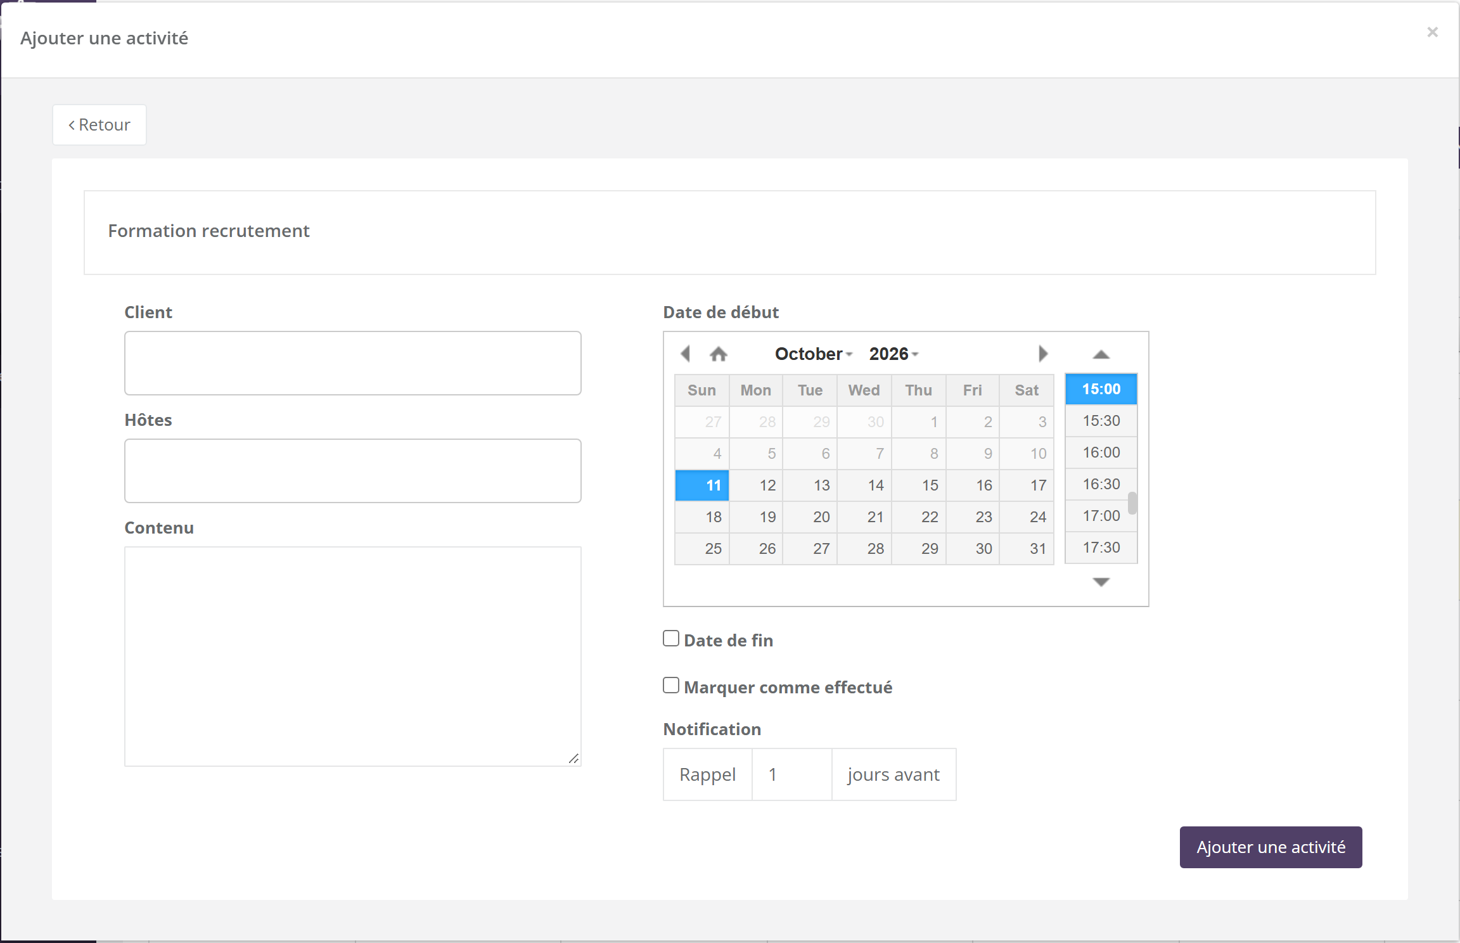Select October 31 in calendar
This screenshot has width=1460, height=943.
coord(1027,549)
